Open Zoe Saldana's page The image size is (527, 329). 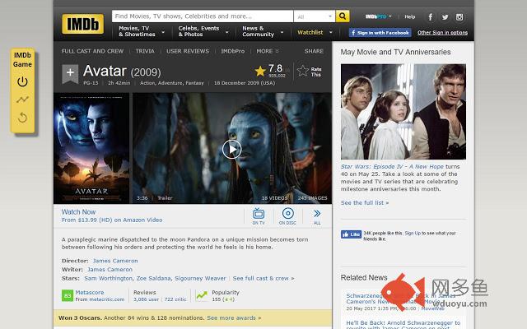(x=154, y=278)
